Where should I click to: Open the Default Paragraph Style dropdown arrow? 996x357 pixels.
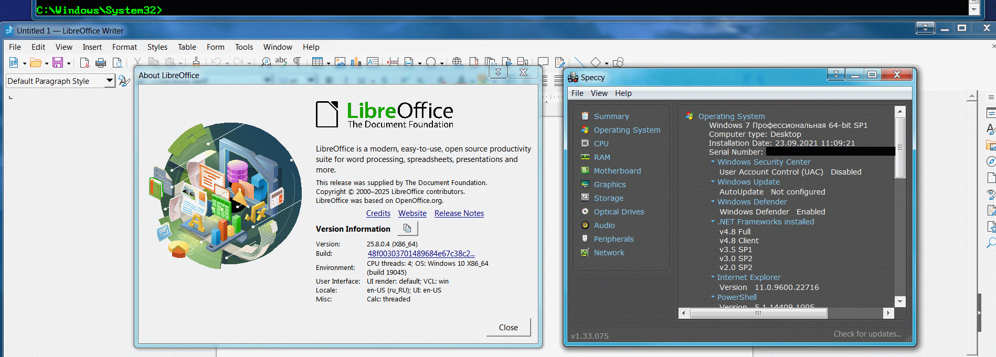click(109, 81)
